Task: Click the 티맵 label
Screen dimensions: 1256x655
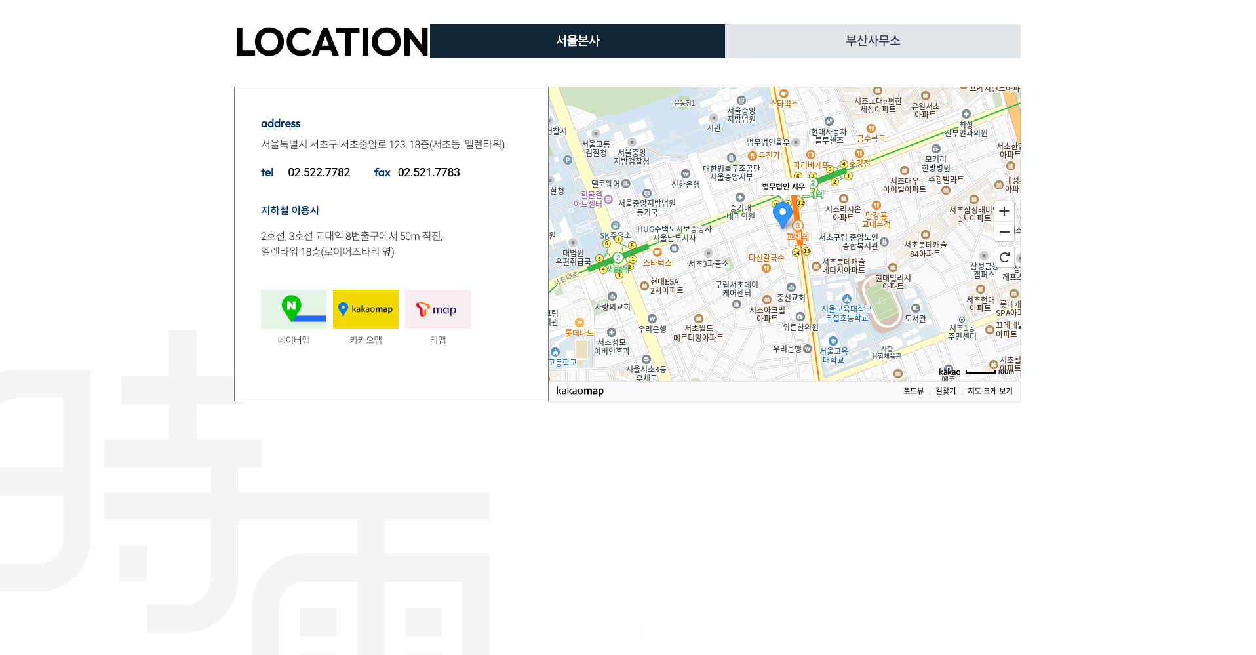Action: coord(438,340)
